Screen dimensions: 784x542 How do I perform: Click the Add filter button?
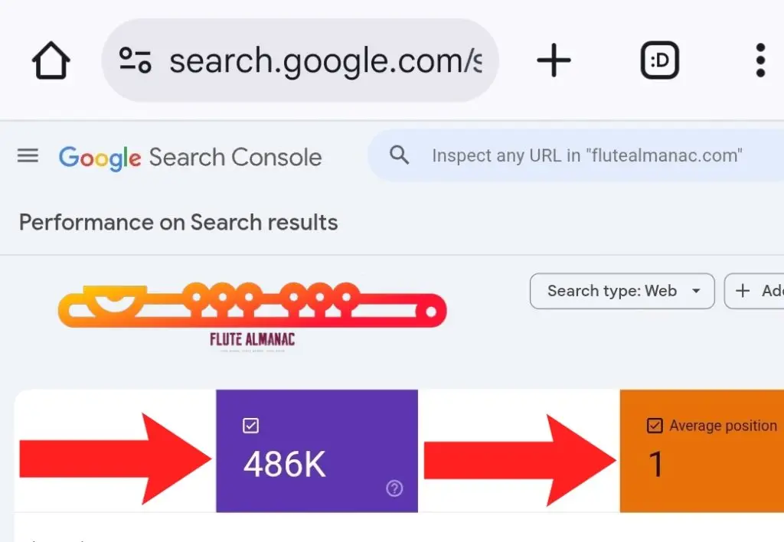pos(755,291)
